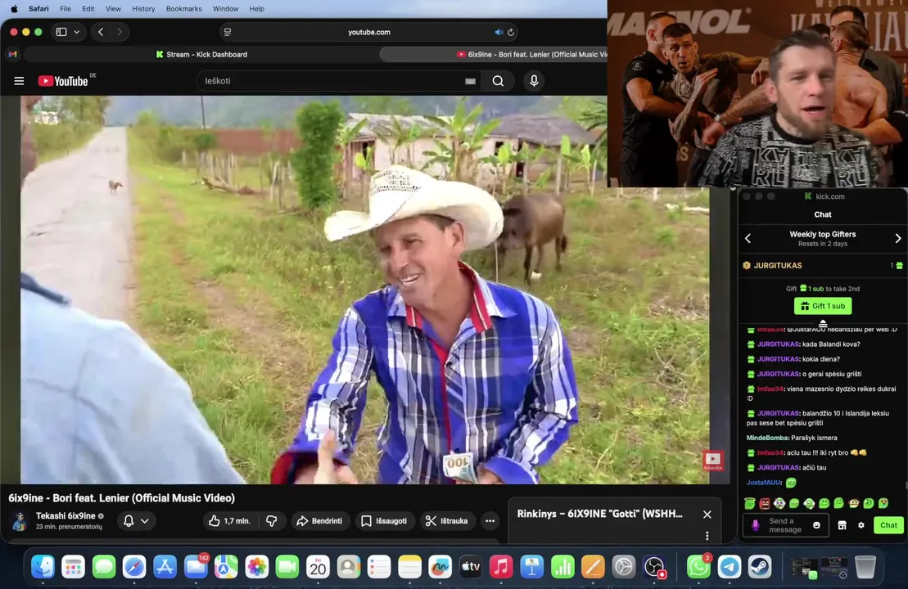Open the Bookmarks menu
This screenshot has width=908, height=589.
pyautogui.click(x=183, y=9)
